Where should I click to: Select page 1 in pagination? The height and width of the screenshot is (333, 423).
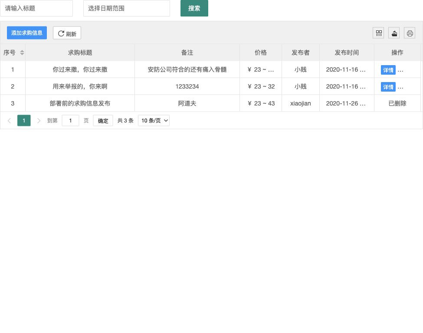(x=24, y=120)
